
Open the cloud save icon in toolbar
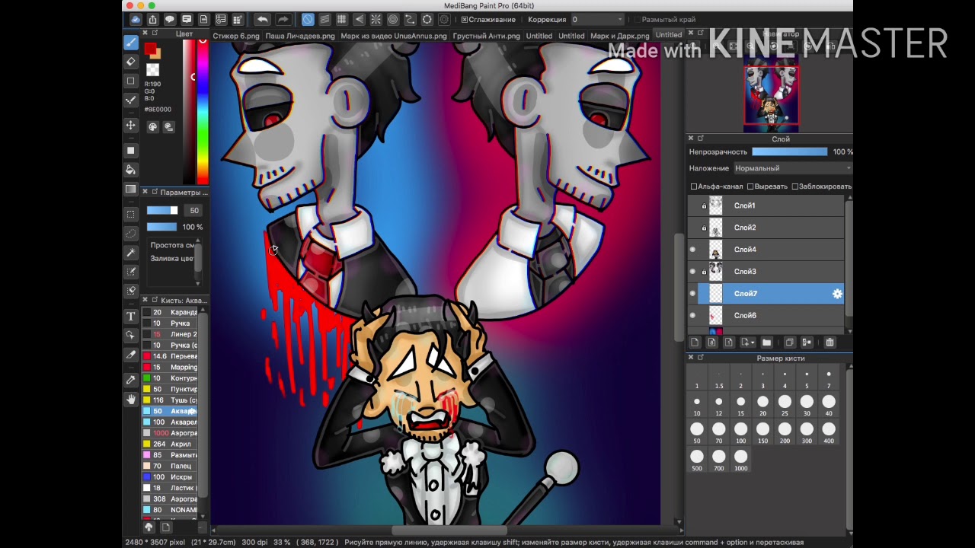pos(136,19)
